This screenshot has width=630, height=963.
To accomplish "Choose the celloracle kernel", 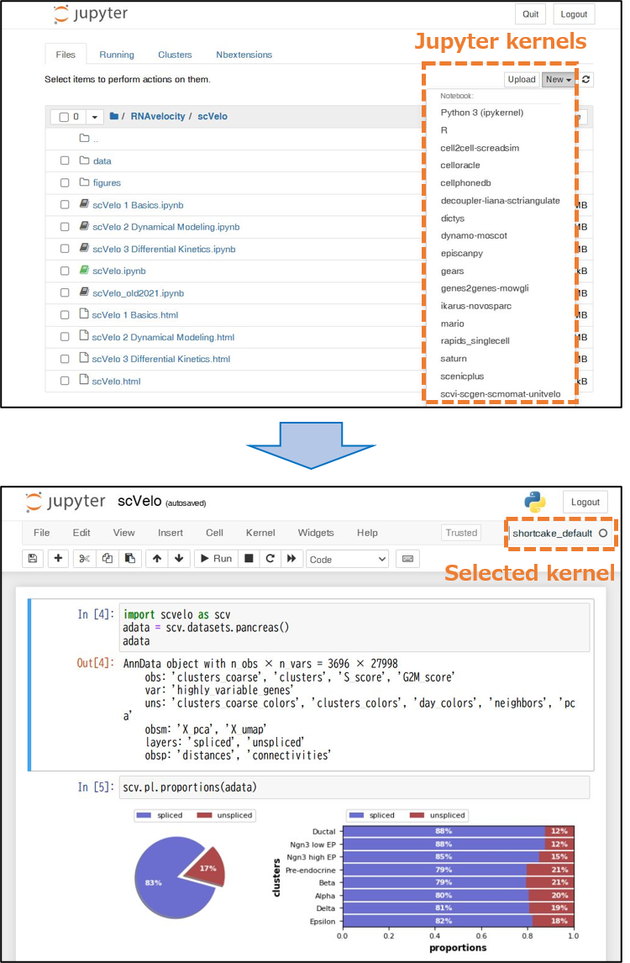I will click(x=460, y=166).
